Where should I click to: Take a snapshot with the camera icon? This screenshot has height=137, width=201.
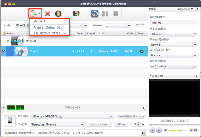(196, 130)
